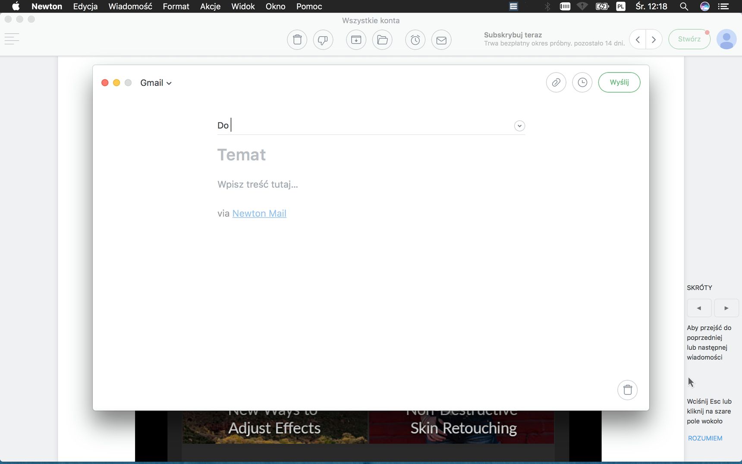Click the Adjust Effects thumbnail behind compose
742x464 pixels.
pos(275,427)
